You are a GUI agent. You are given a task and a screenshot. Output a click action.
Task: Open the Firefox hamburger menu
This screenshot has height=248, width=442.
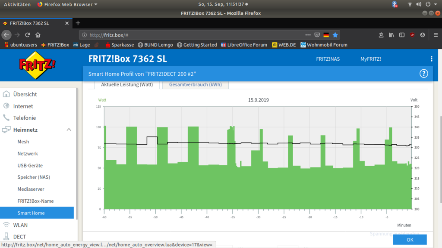(x=436, y=35)
